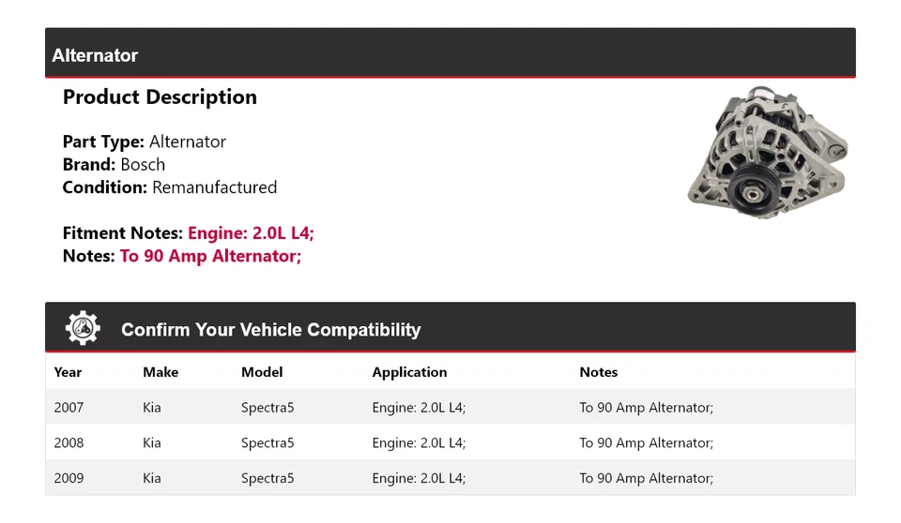This screenshot has height=523, width=901.
Task: Click the Part Type: Alternator line
Action: (x=145, y=142)
